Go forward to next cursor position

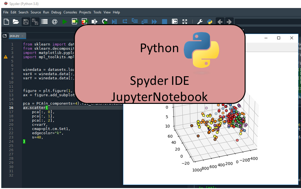[x=229, y=22]
